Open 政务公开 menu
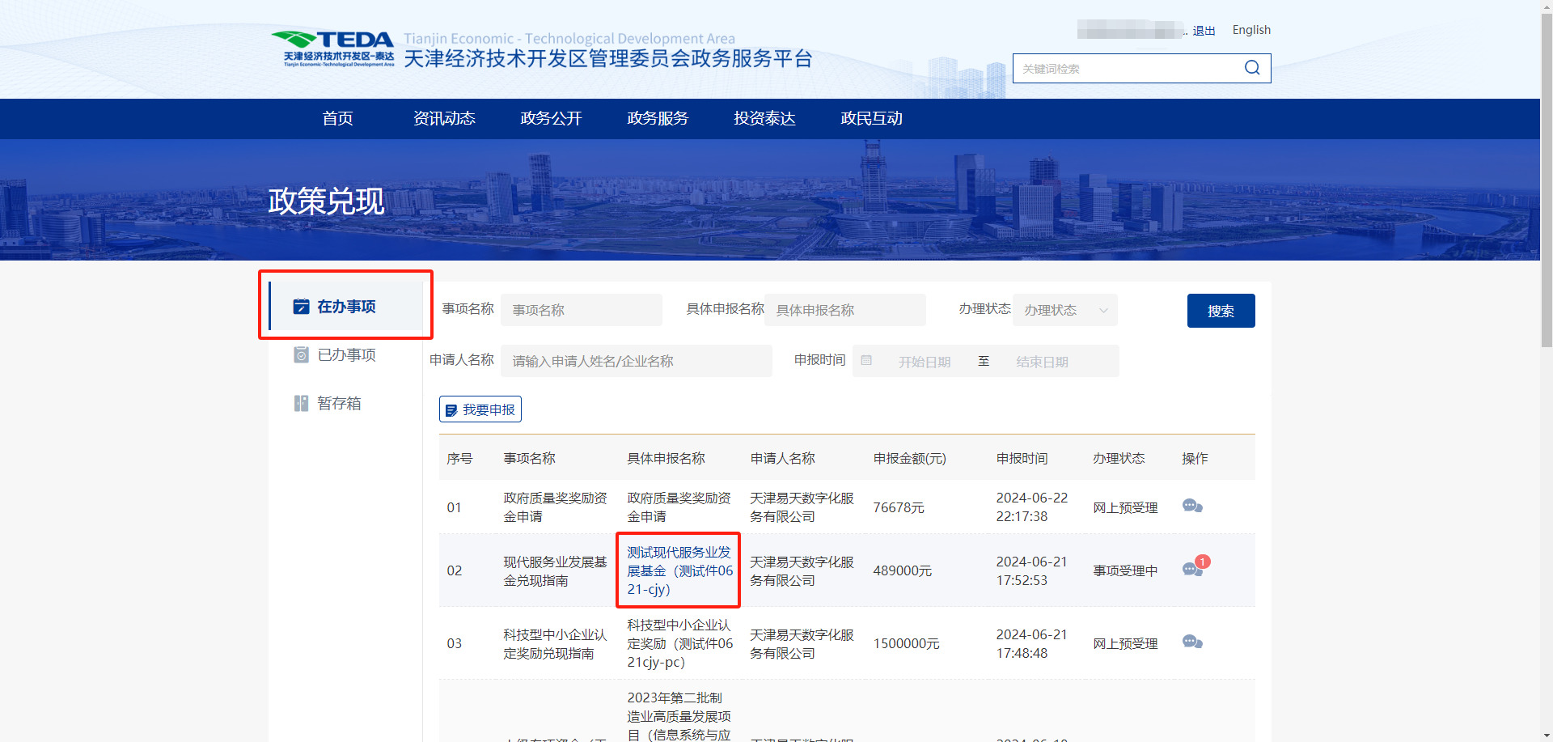Image resolution: width=1553 pixels, height=742 pixels. (551, 118)
